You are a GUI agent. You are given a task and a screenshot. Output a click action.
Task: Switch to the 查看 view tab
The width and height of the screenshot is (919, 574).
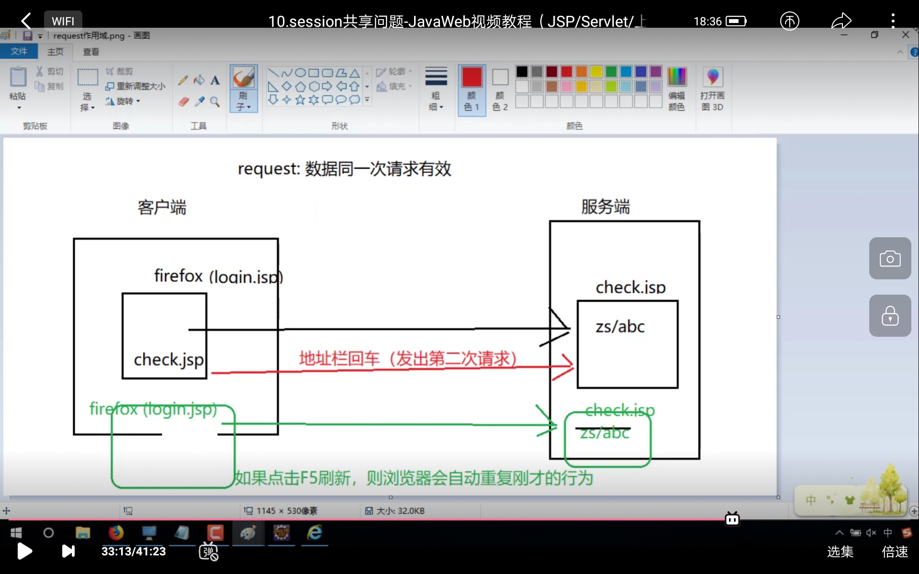click(91, 52)
